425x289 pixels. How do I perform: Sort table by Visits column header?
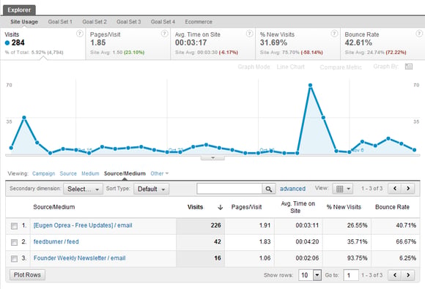coord(195,207)
